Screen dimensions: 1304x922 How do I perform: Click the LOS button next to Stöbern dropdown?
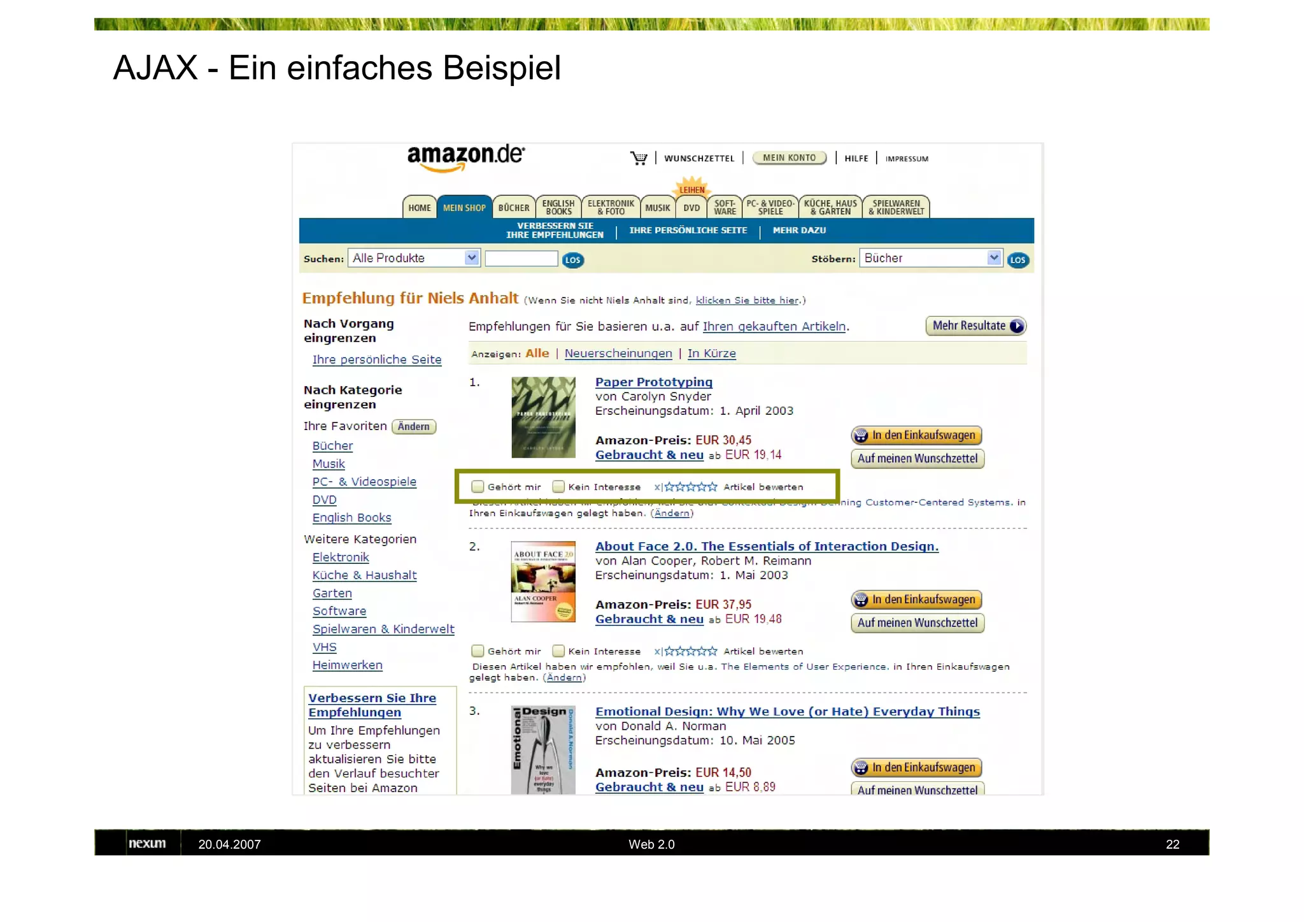[1017, 260]
